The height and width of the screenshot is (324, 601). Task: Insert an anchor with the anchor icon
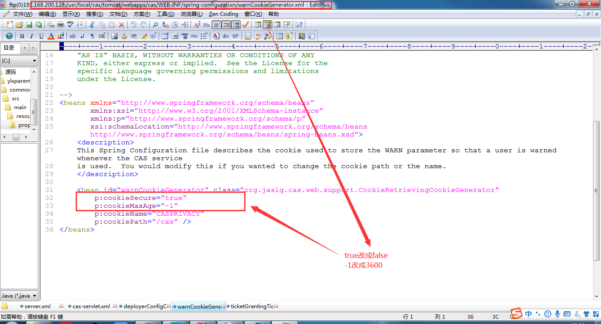point(124,36)
